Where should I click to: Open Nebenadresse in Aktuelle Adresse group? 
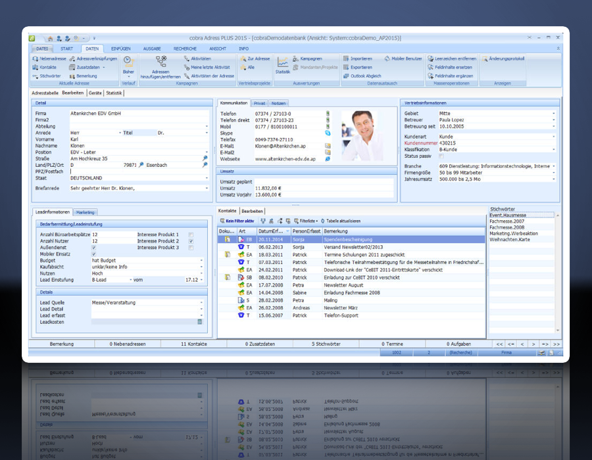coord(49,59)
